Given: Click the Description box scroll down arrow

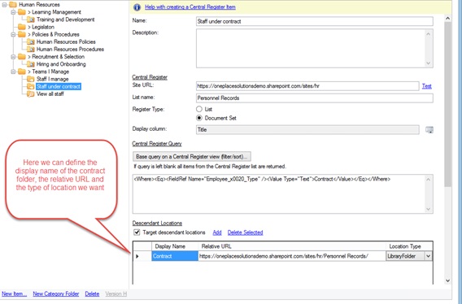Looking at the screenshot, I should [429, 63].
